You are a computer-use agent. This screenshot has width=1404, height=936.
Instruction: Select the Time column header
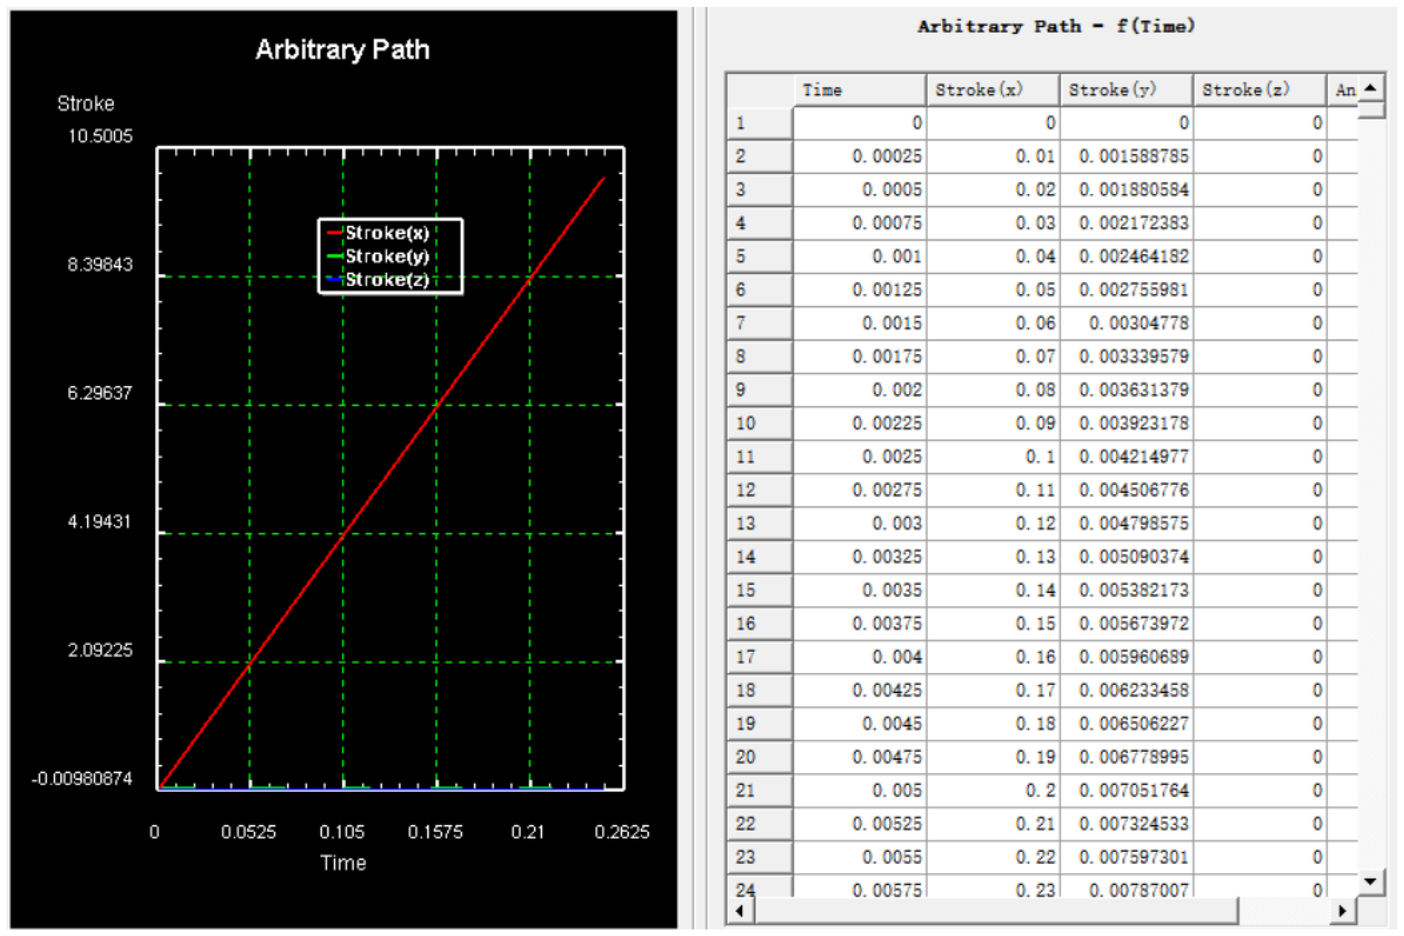click(859, 91)
